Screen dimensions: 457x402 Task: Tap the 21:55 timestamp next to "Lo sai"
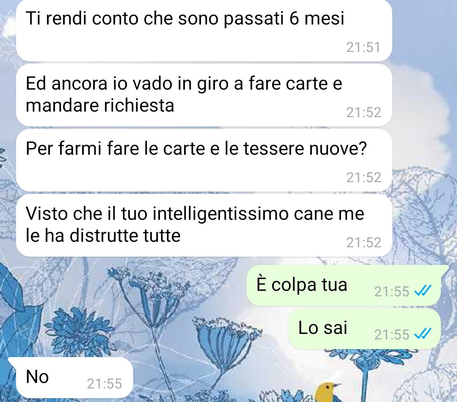(392, 334)
